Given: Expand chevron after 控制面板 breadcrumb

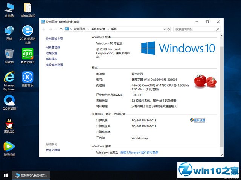Looking at the screenshot, I should click(x=88, y=29).
